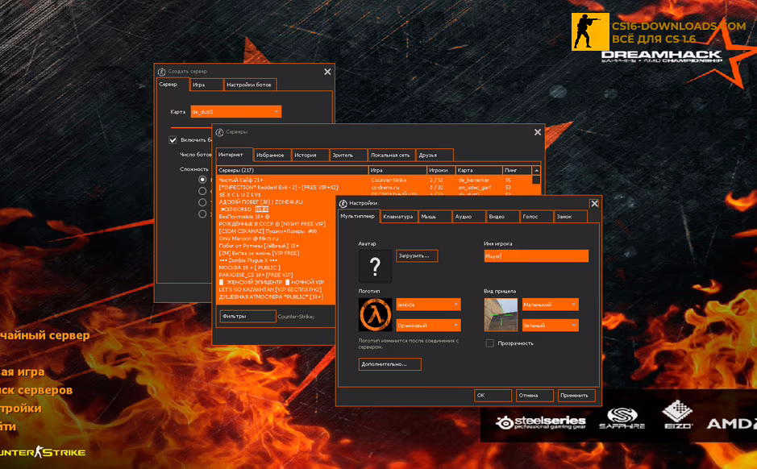
Task: Select the second Сложность radio button
Action: pyautogui.click(x=202, y=191)
